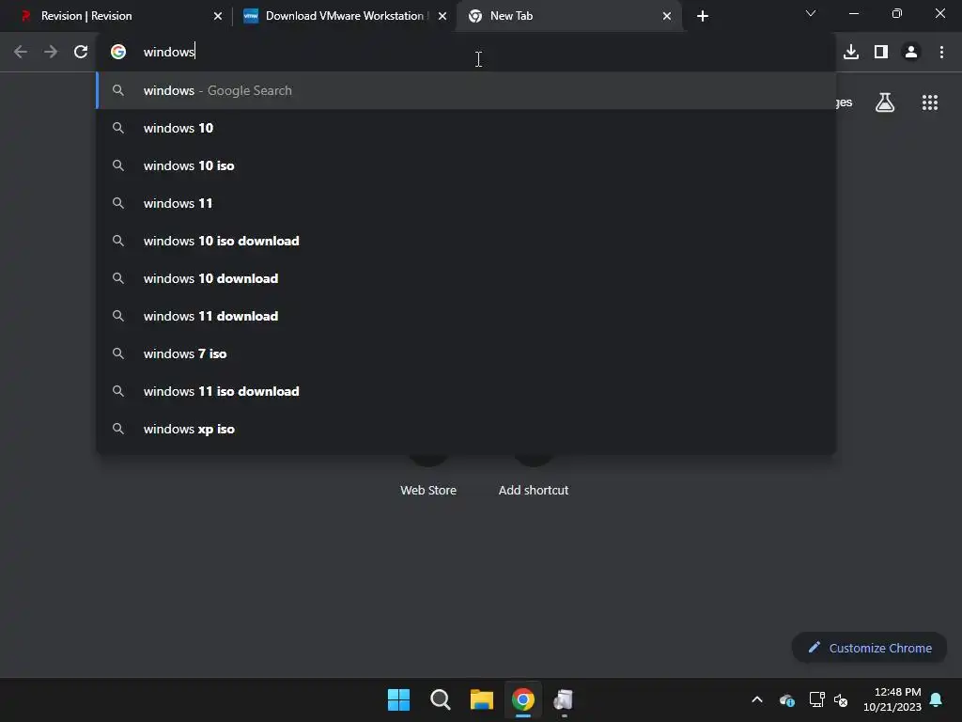The width and height of the screenshot is (962, 722).
Task: Go back using the back arrow
Action: pyautogui.click(x=21, y=52)
